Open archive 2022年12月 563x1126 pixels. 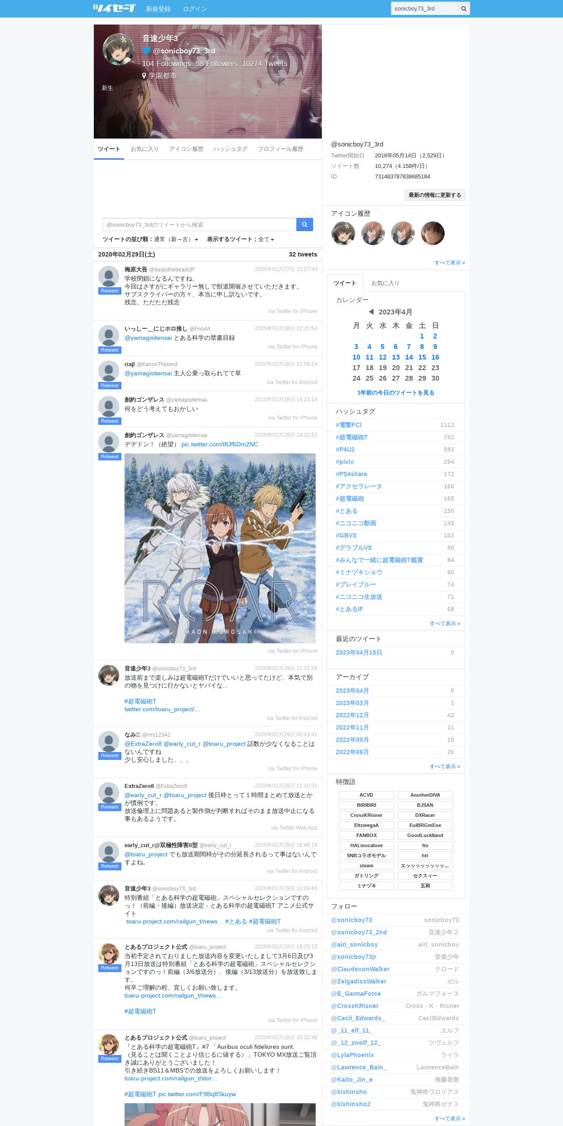point(353,715)
